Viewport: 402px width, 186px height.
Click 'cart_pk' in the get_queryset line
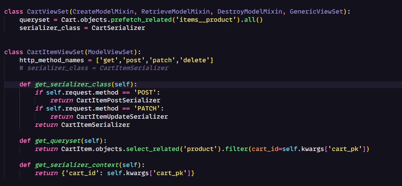345,149
